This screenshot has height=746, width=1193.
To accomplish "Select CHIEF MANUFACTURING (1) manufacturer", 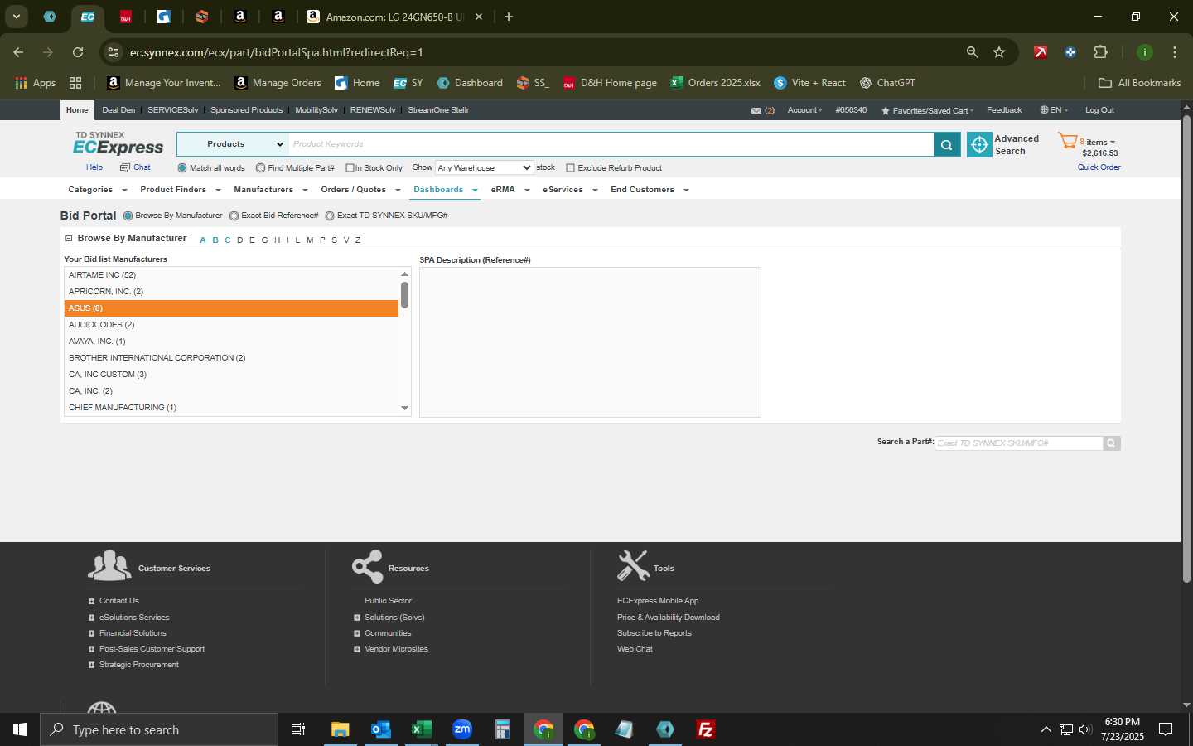I will click(231, 408).
